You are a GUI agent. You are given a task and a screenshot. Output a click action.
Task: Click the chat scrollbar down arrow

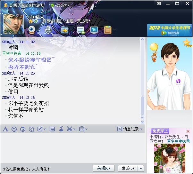[142, 117]
